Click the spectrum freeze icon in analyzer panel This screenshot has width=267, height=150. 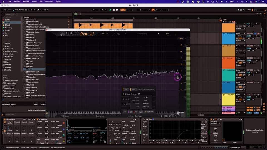tap(125, 112)
